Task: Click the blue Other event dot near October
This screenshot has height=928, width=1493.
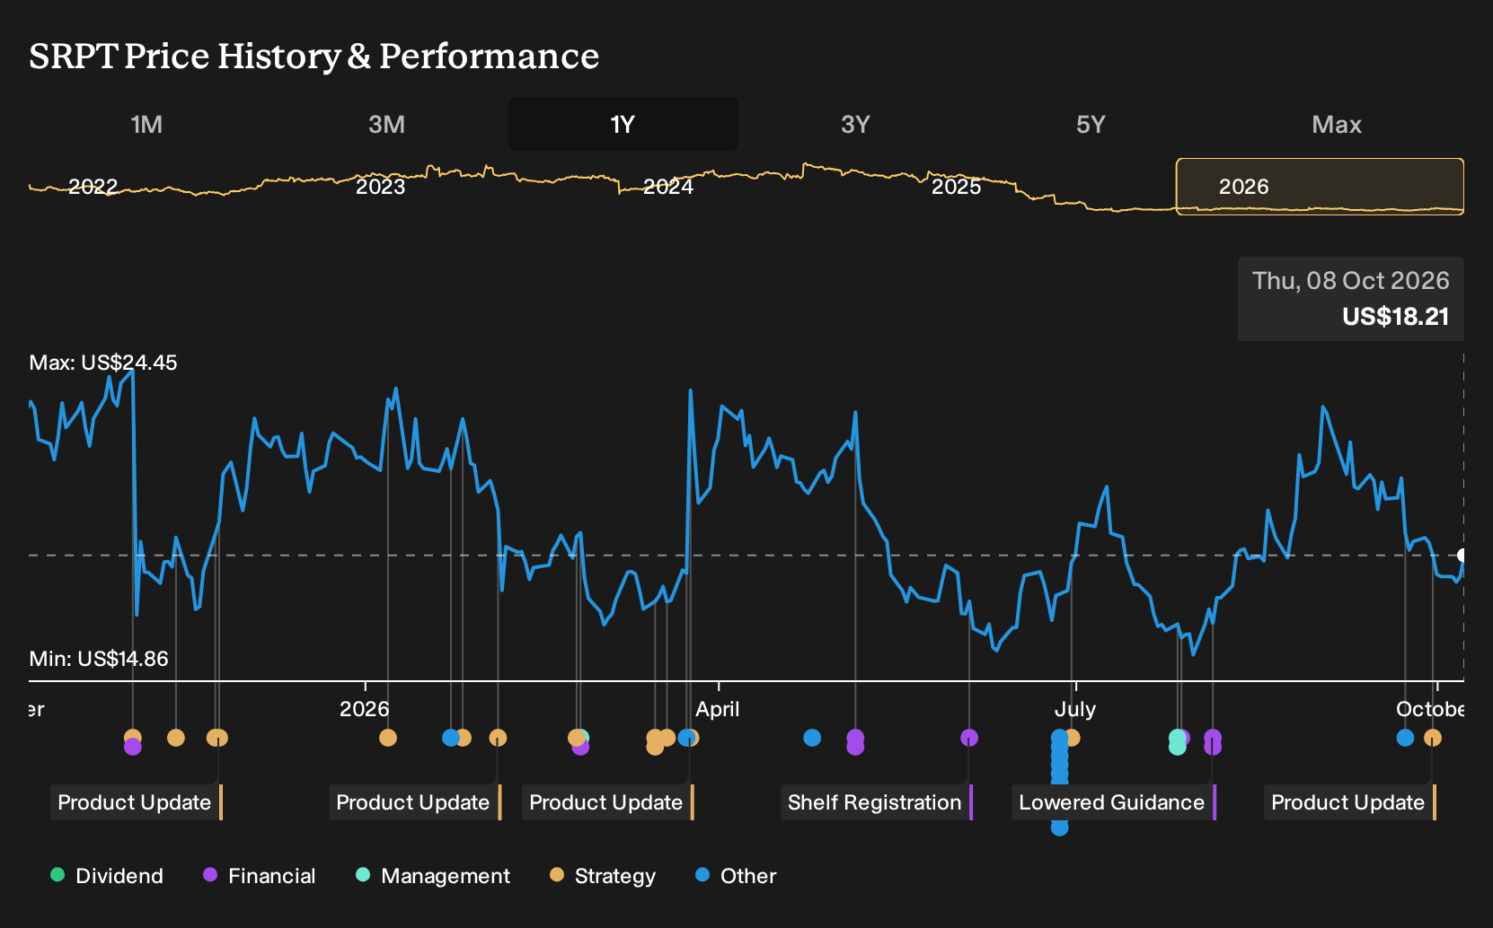Action: (x=1406, y=738)
